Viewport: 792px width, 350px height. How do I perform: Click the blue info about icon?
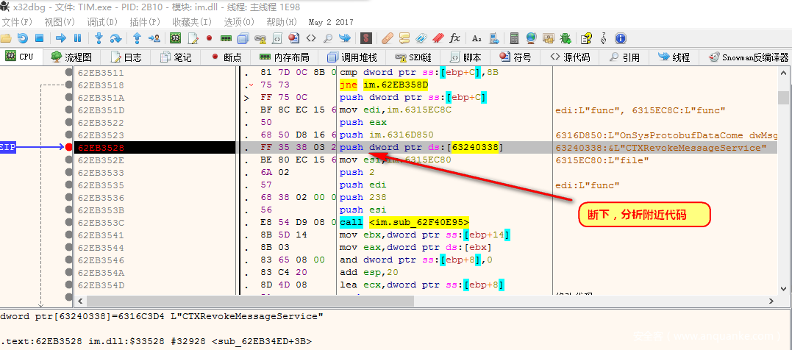[x=620, y=38]
